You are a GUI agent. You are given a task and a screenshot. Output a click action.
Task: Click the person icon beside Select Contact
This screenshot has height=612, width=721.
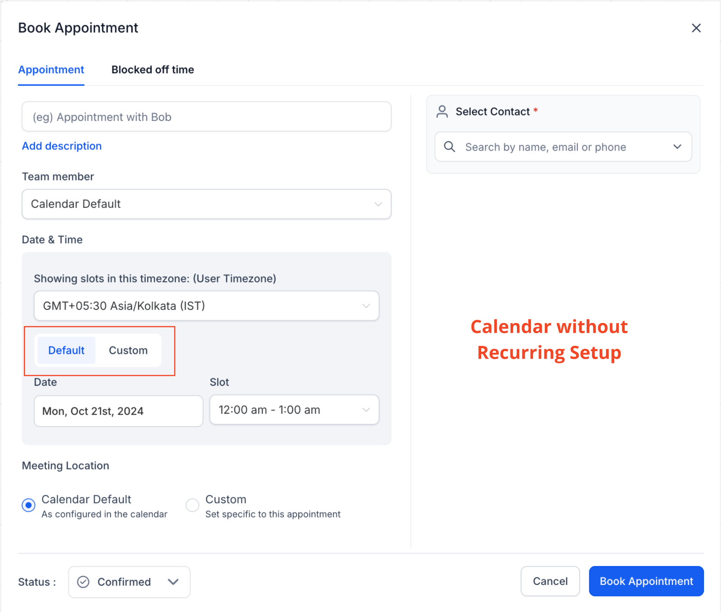click(x=442, y=111)
